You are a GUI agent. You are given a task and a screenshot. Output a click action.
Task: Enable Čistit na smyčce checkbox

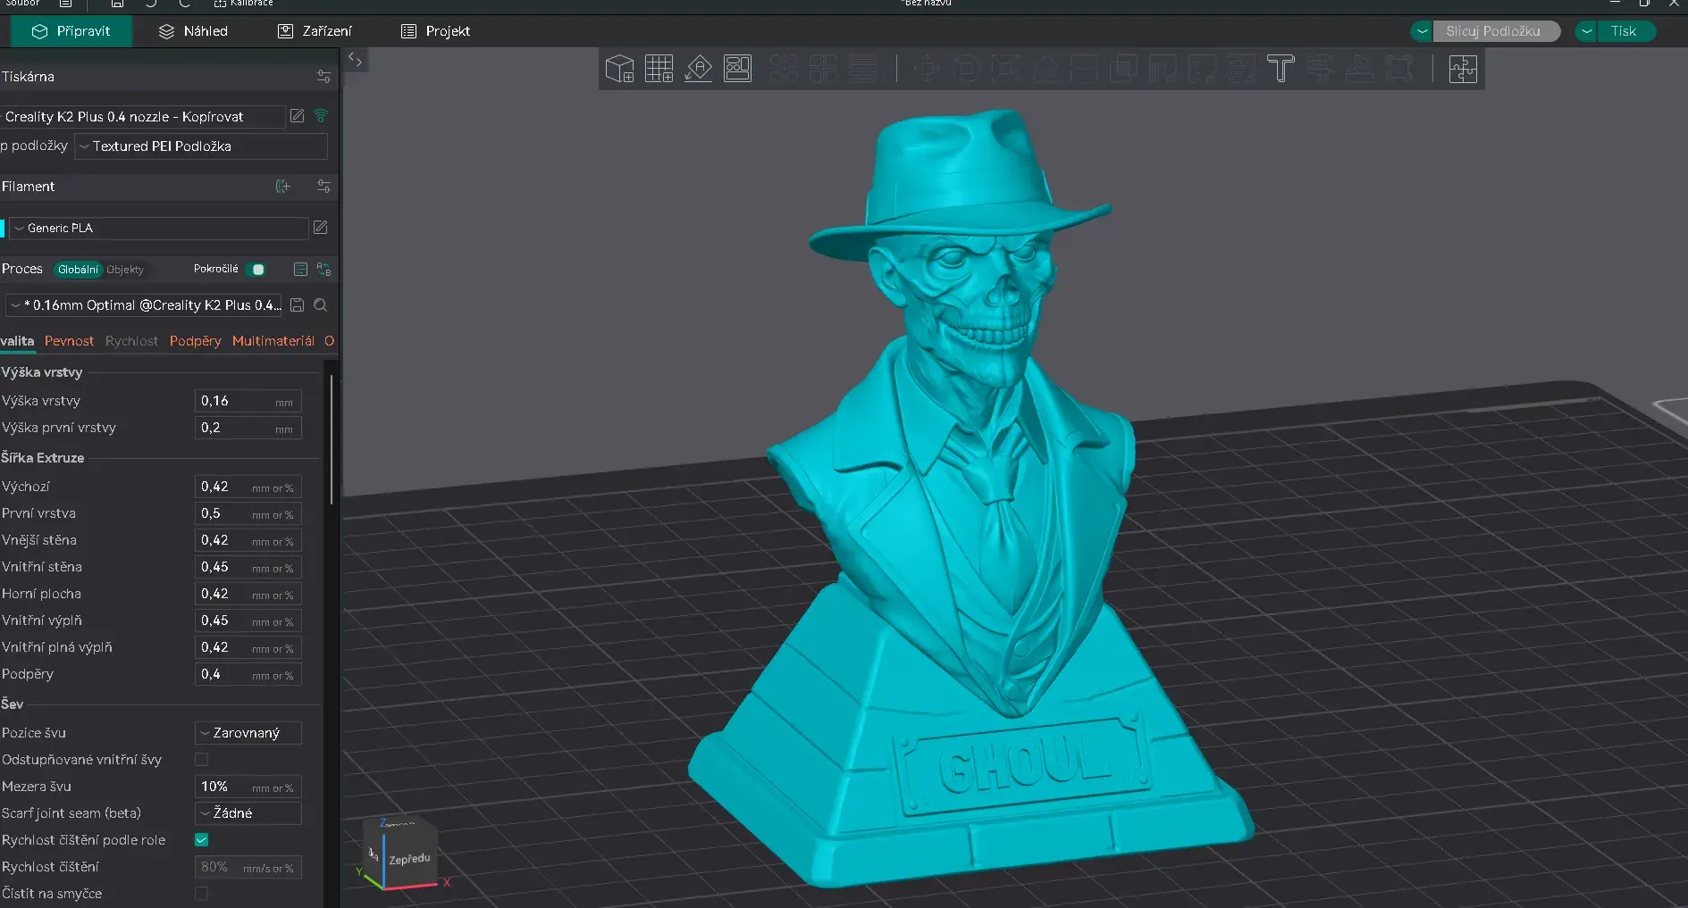tap(202, 894)
